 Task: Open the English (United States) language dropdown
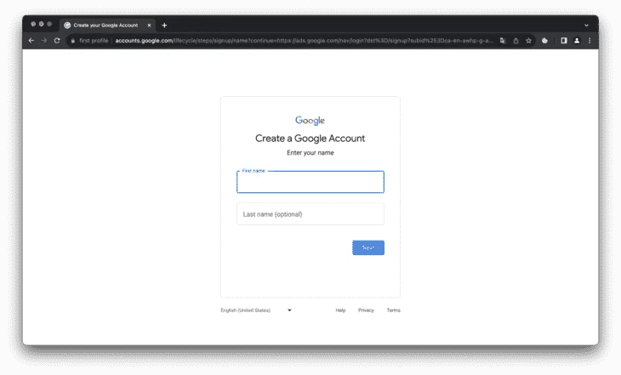[256, 310]
